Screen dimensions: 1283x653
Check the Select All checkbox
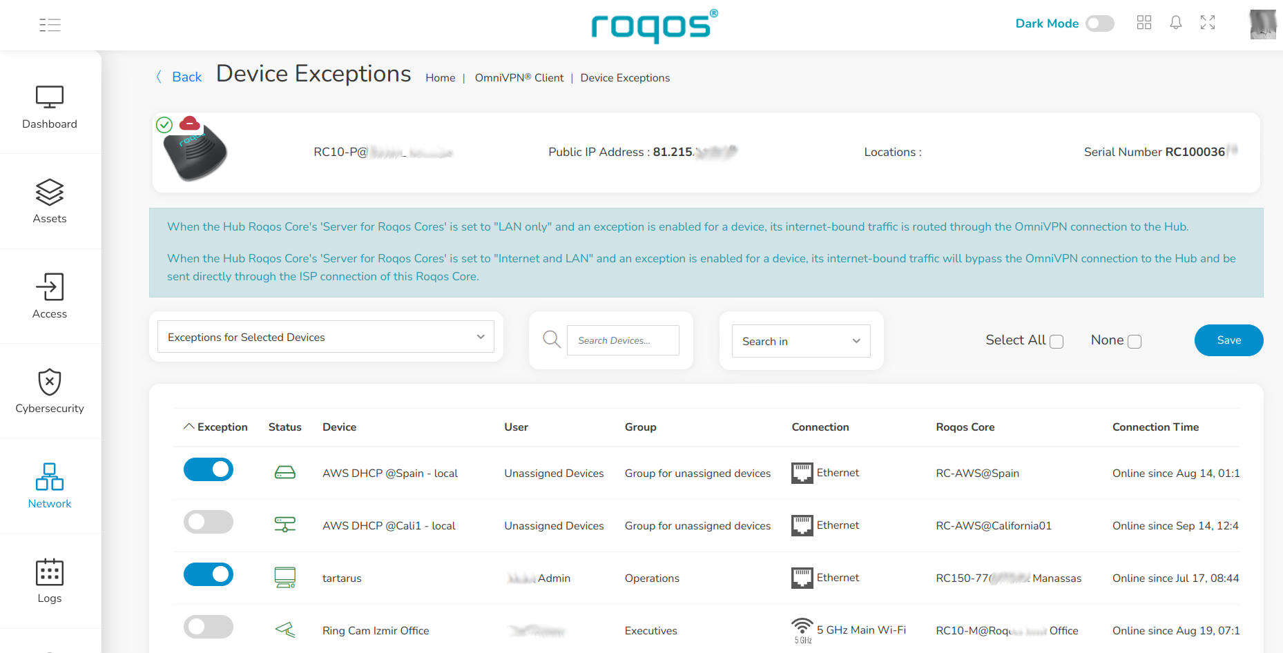(1057, 342)
